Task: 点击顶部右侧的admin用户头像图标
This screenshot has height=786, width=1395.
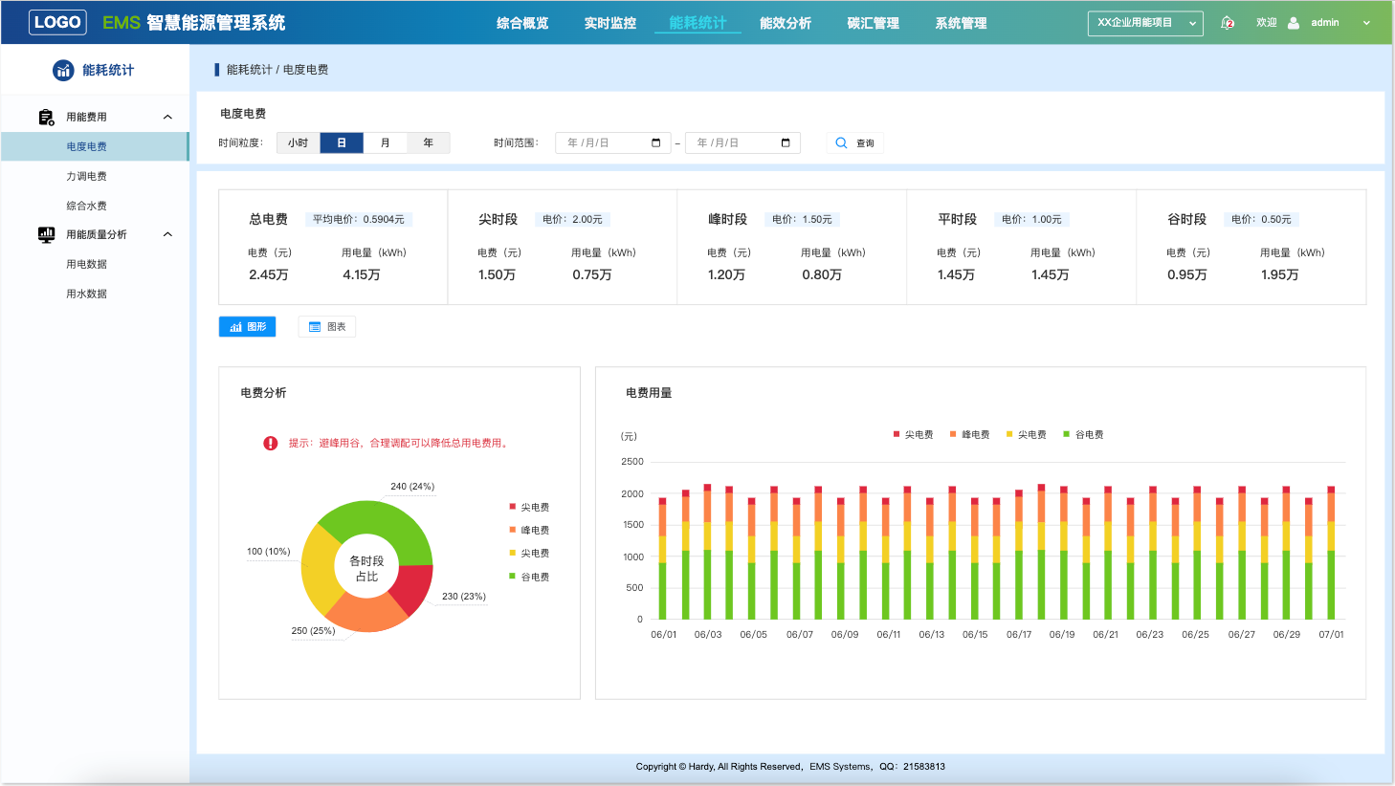Action: coord(1292,21)
